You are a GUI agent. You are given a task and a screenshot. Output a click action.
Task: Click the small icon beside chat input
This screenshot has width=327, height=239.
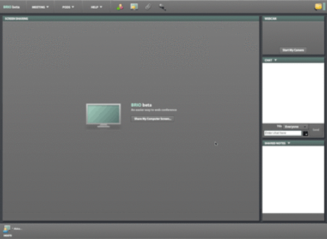pos(305,133)
